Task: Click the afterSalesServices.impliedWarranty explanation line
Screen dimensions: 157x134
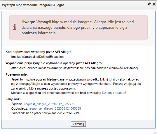Action: (75, 68)
